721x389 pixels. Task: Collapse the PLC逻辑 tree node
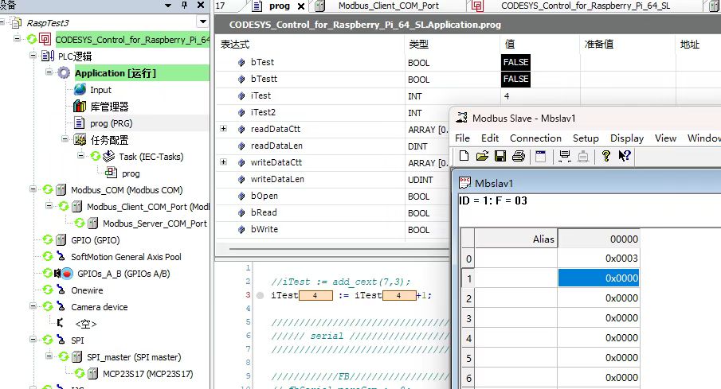[x=33, y=56]
